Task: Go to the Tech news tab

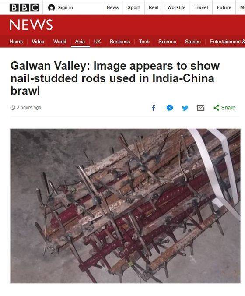Action: click(144, 42)
